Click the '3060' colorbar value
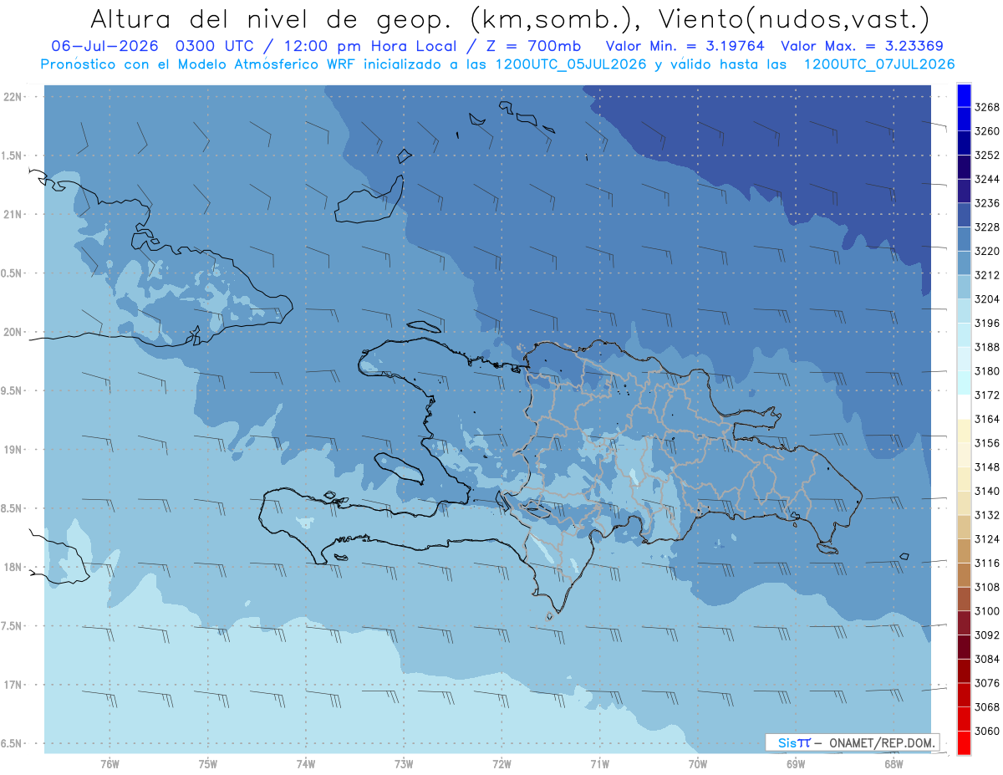1003x775 pixels. (987, 731)
